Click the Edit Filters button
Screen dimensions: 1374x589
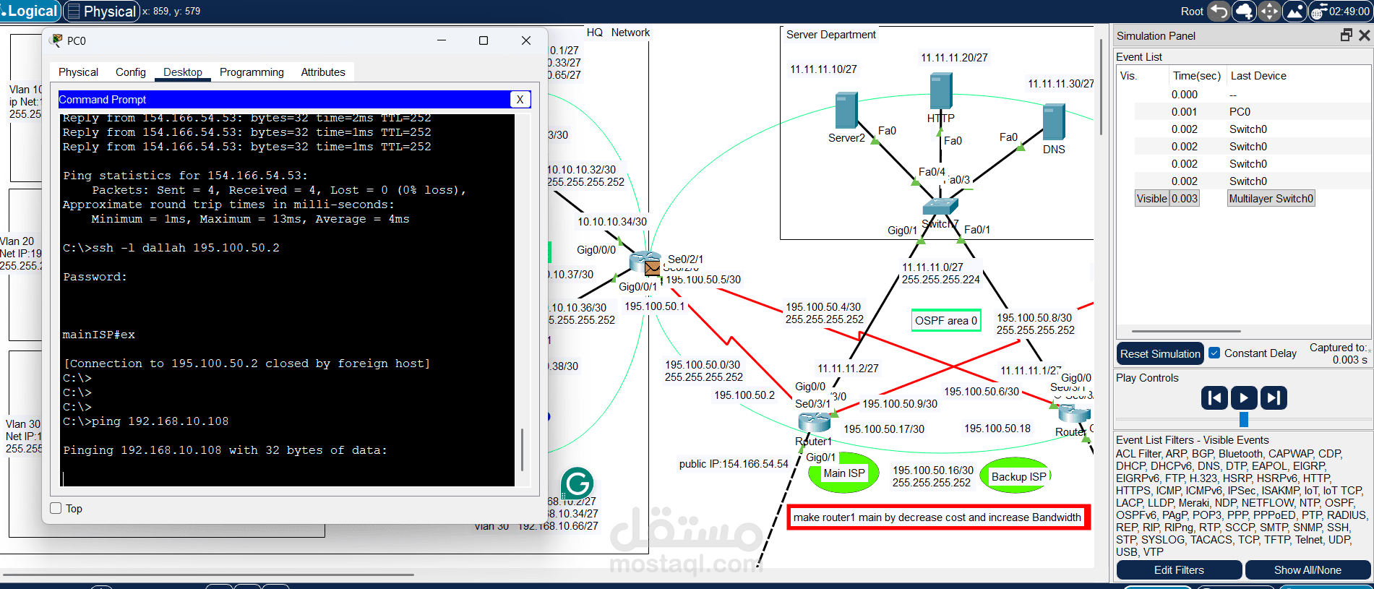(x=1179, y=570)
